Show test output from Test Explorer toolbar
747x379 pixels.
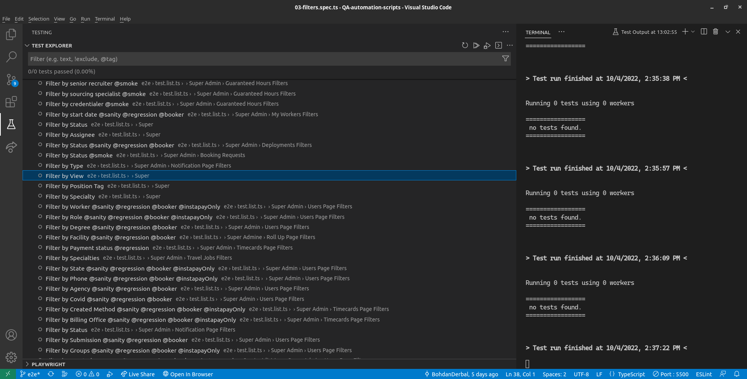[498, 45]
